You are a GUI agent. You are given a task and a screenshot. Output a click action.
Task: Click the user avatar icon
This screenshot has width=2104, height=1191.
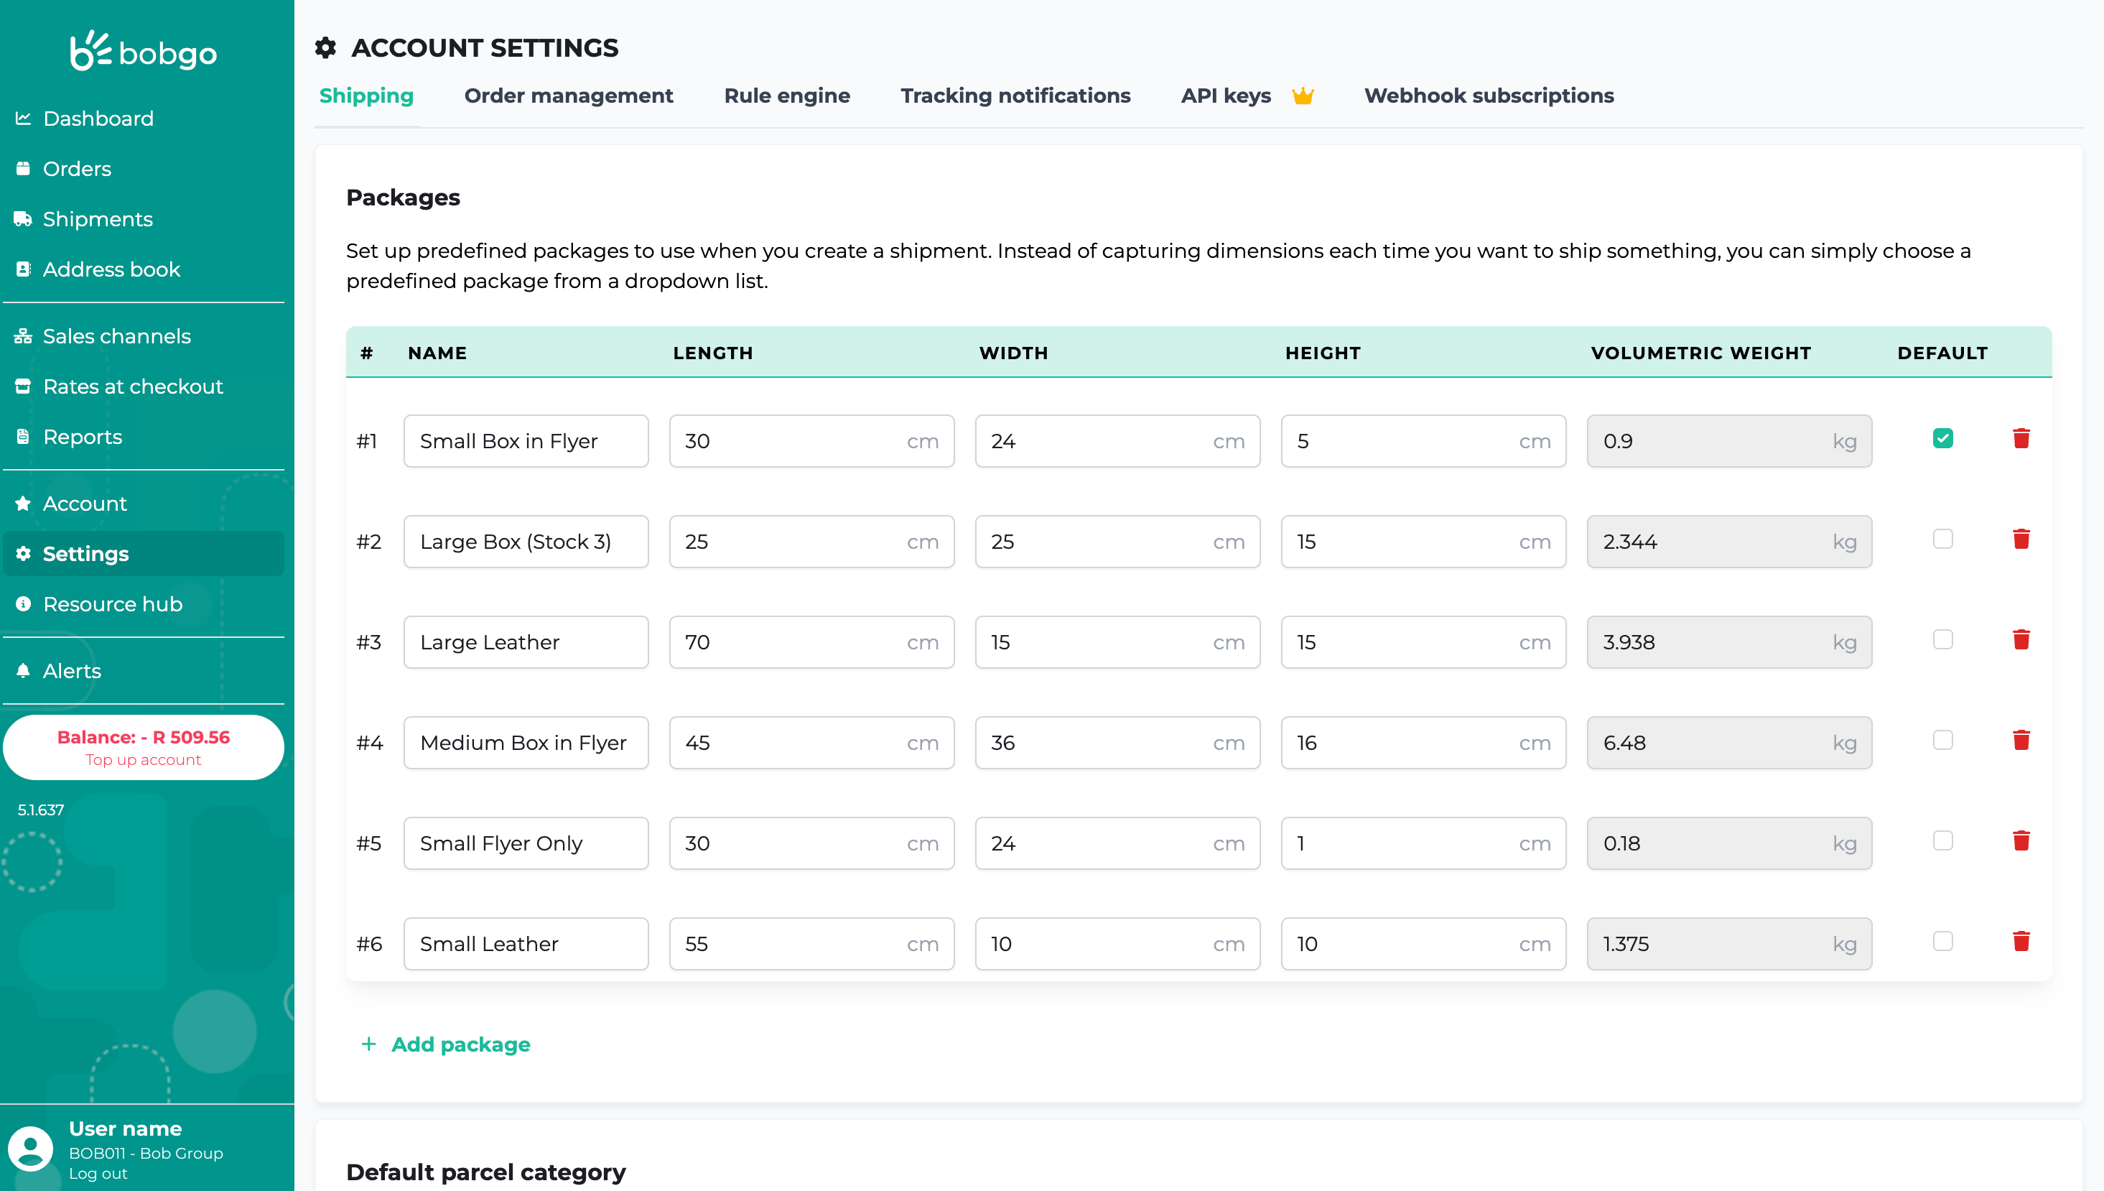[x=31, y=1149]
